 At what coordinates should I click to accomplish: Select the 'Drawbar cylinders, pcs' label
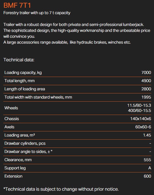click(x=25, y=143)
